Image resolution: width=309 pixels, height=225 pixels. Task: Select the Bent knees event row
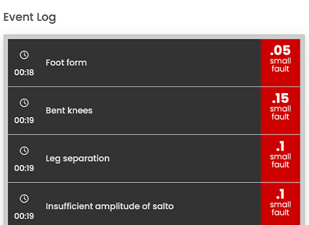(x=154, y=111)
